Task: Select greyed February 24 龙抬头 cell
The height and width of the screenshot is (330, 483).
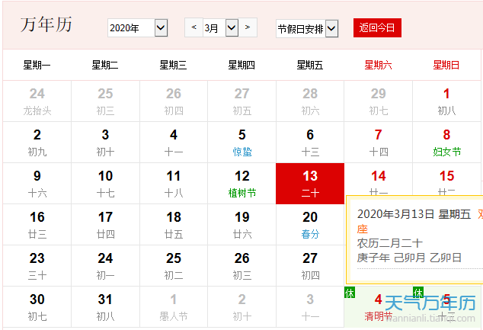Action: (37, 101)
